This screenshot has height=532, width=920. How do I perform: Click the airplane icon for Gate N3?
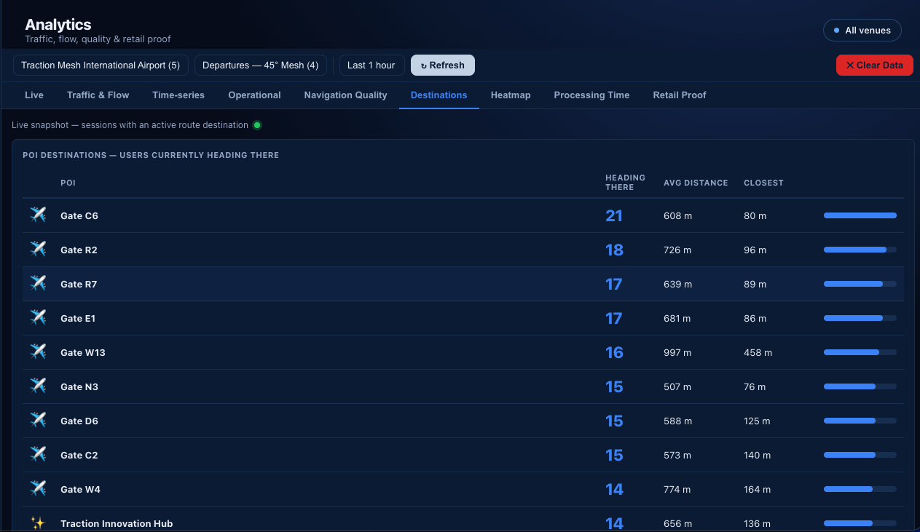click(38, 386)
